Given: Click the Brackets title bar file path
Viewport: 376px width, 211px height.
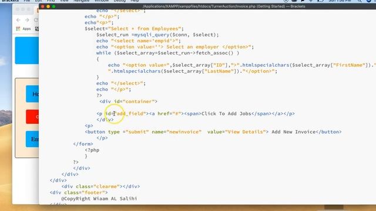Looking at the screenshot, I should pos(224,6).
